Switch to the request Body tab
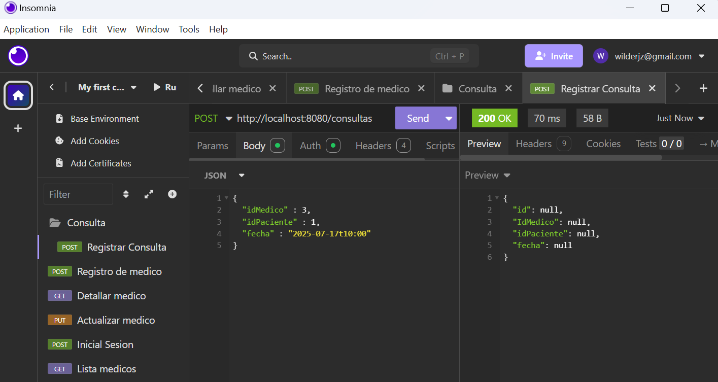 pyautogui.click(x=264, y=146)
